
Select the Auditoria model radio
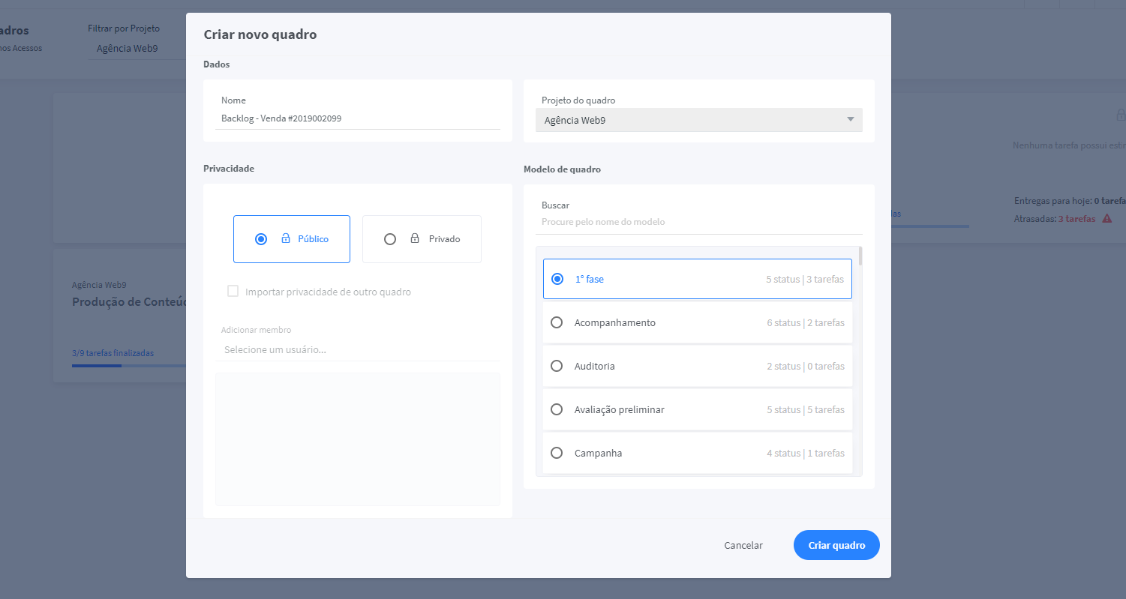(557, 366)
